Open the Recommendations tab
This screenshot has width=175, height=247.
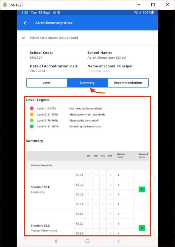click(128, 83)
